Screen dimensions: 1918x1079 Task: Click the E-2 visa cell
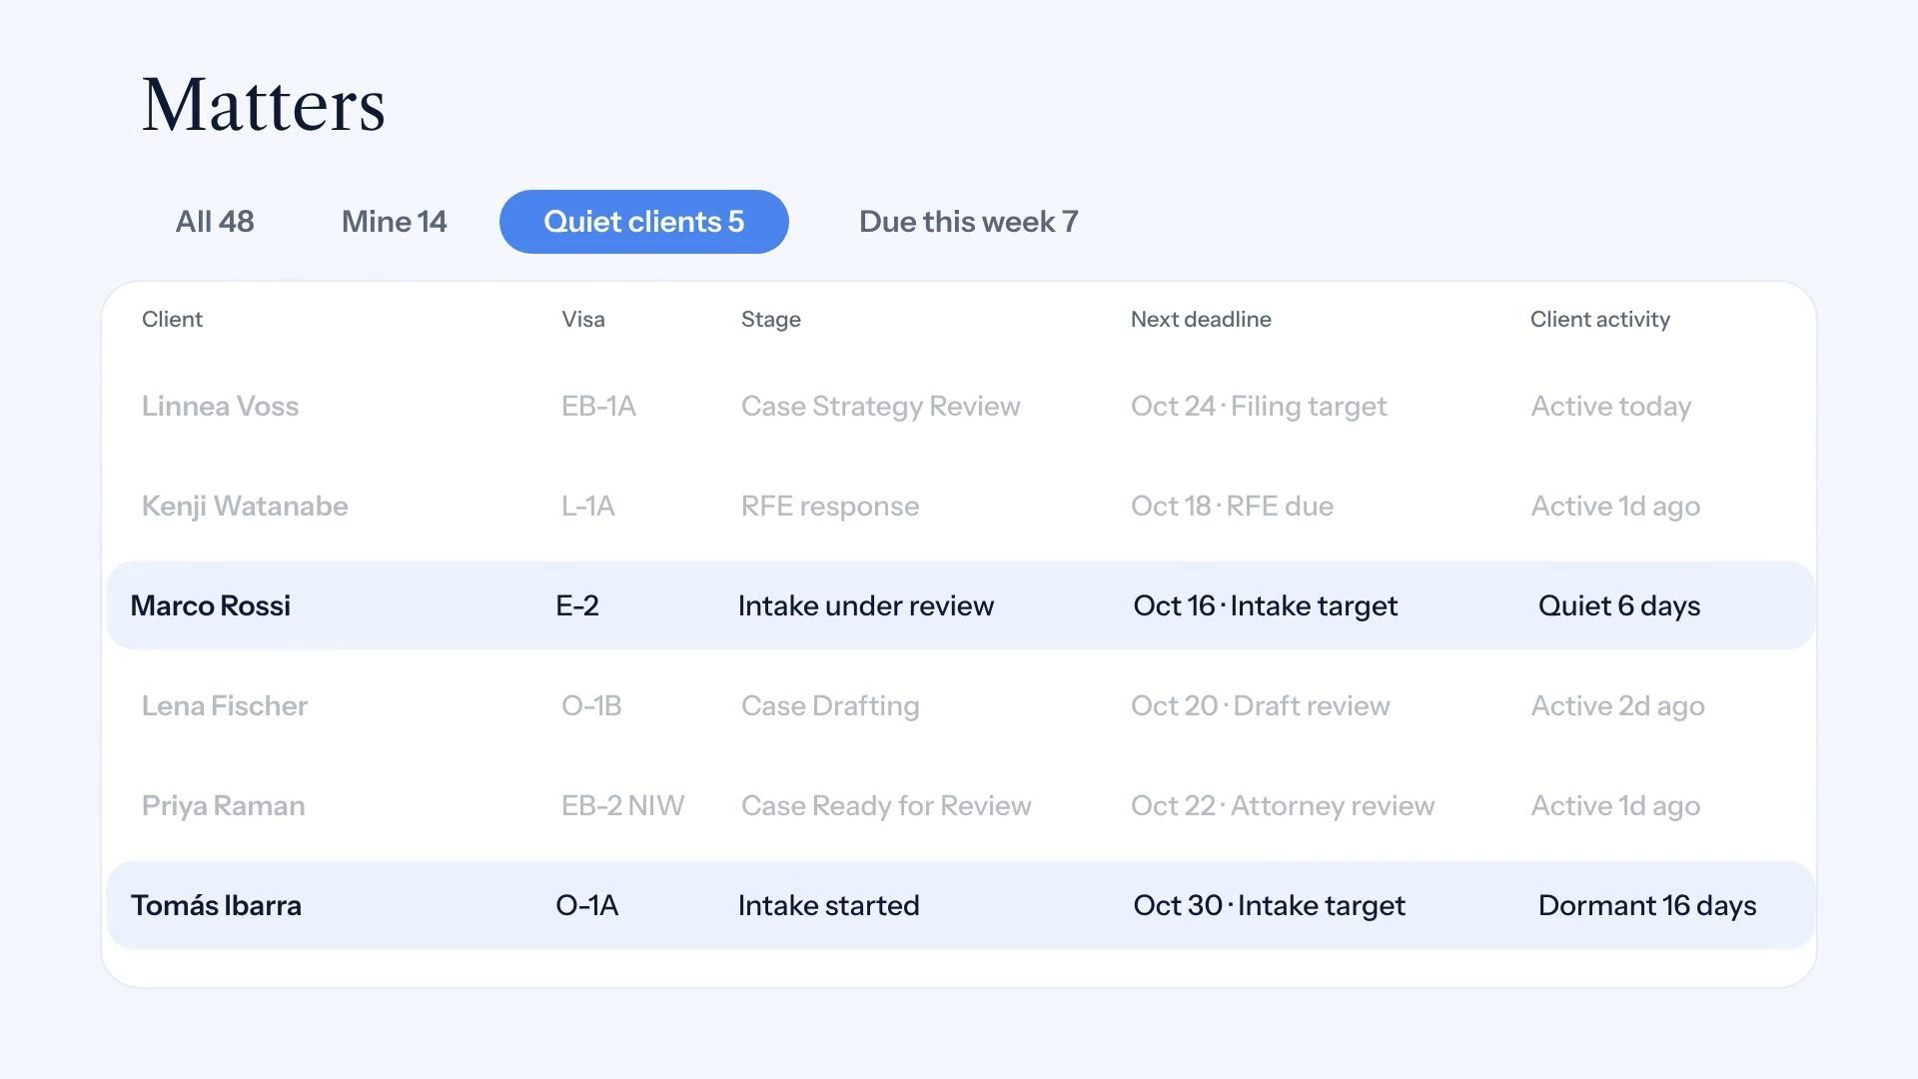coord(577,606)
